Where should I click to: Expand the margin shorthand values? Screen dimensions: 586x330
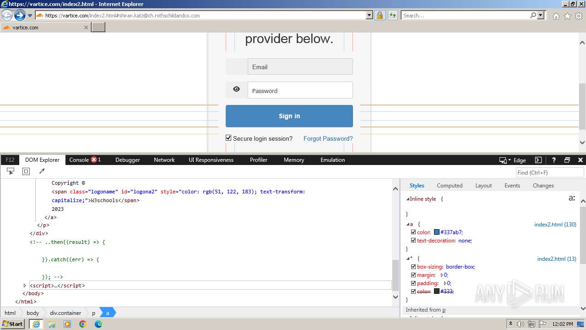click(442, 275)
